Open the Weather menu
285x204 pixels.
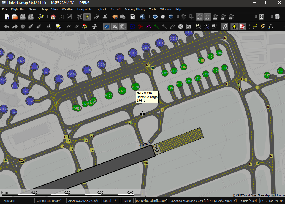coord(68,9)
